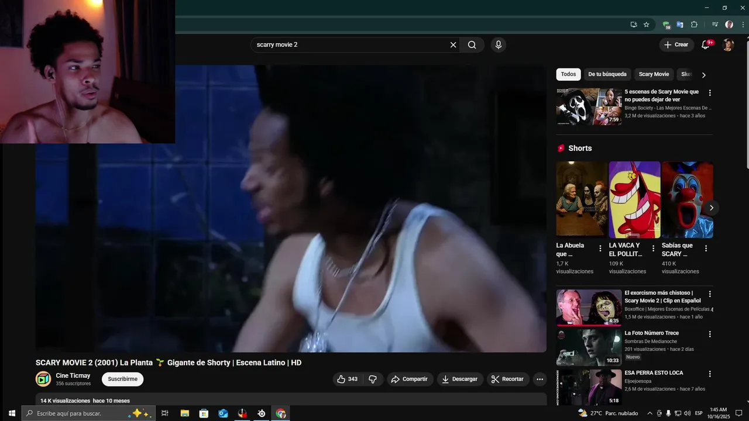Open Microsoft Store from taskbar
The image size is (749, 421).
(204, 413)
